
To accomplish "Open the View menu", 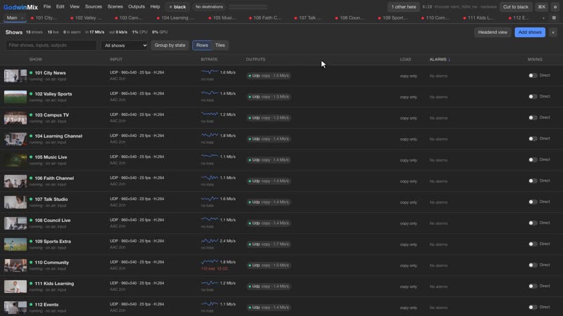I will pos(75,7).
